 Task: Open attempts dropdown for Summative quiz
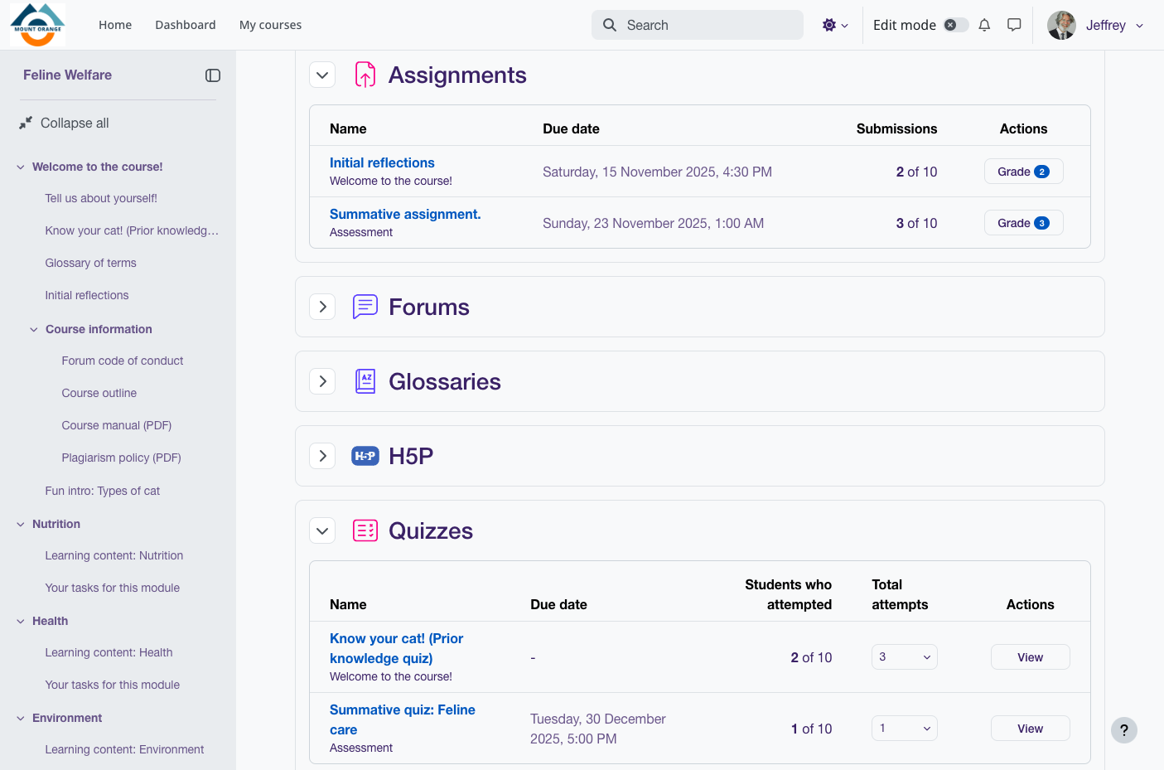click(905, 729)
